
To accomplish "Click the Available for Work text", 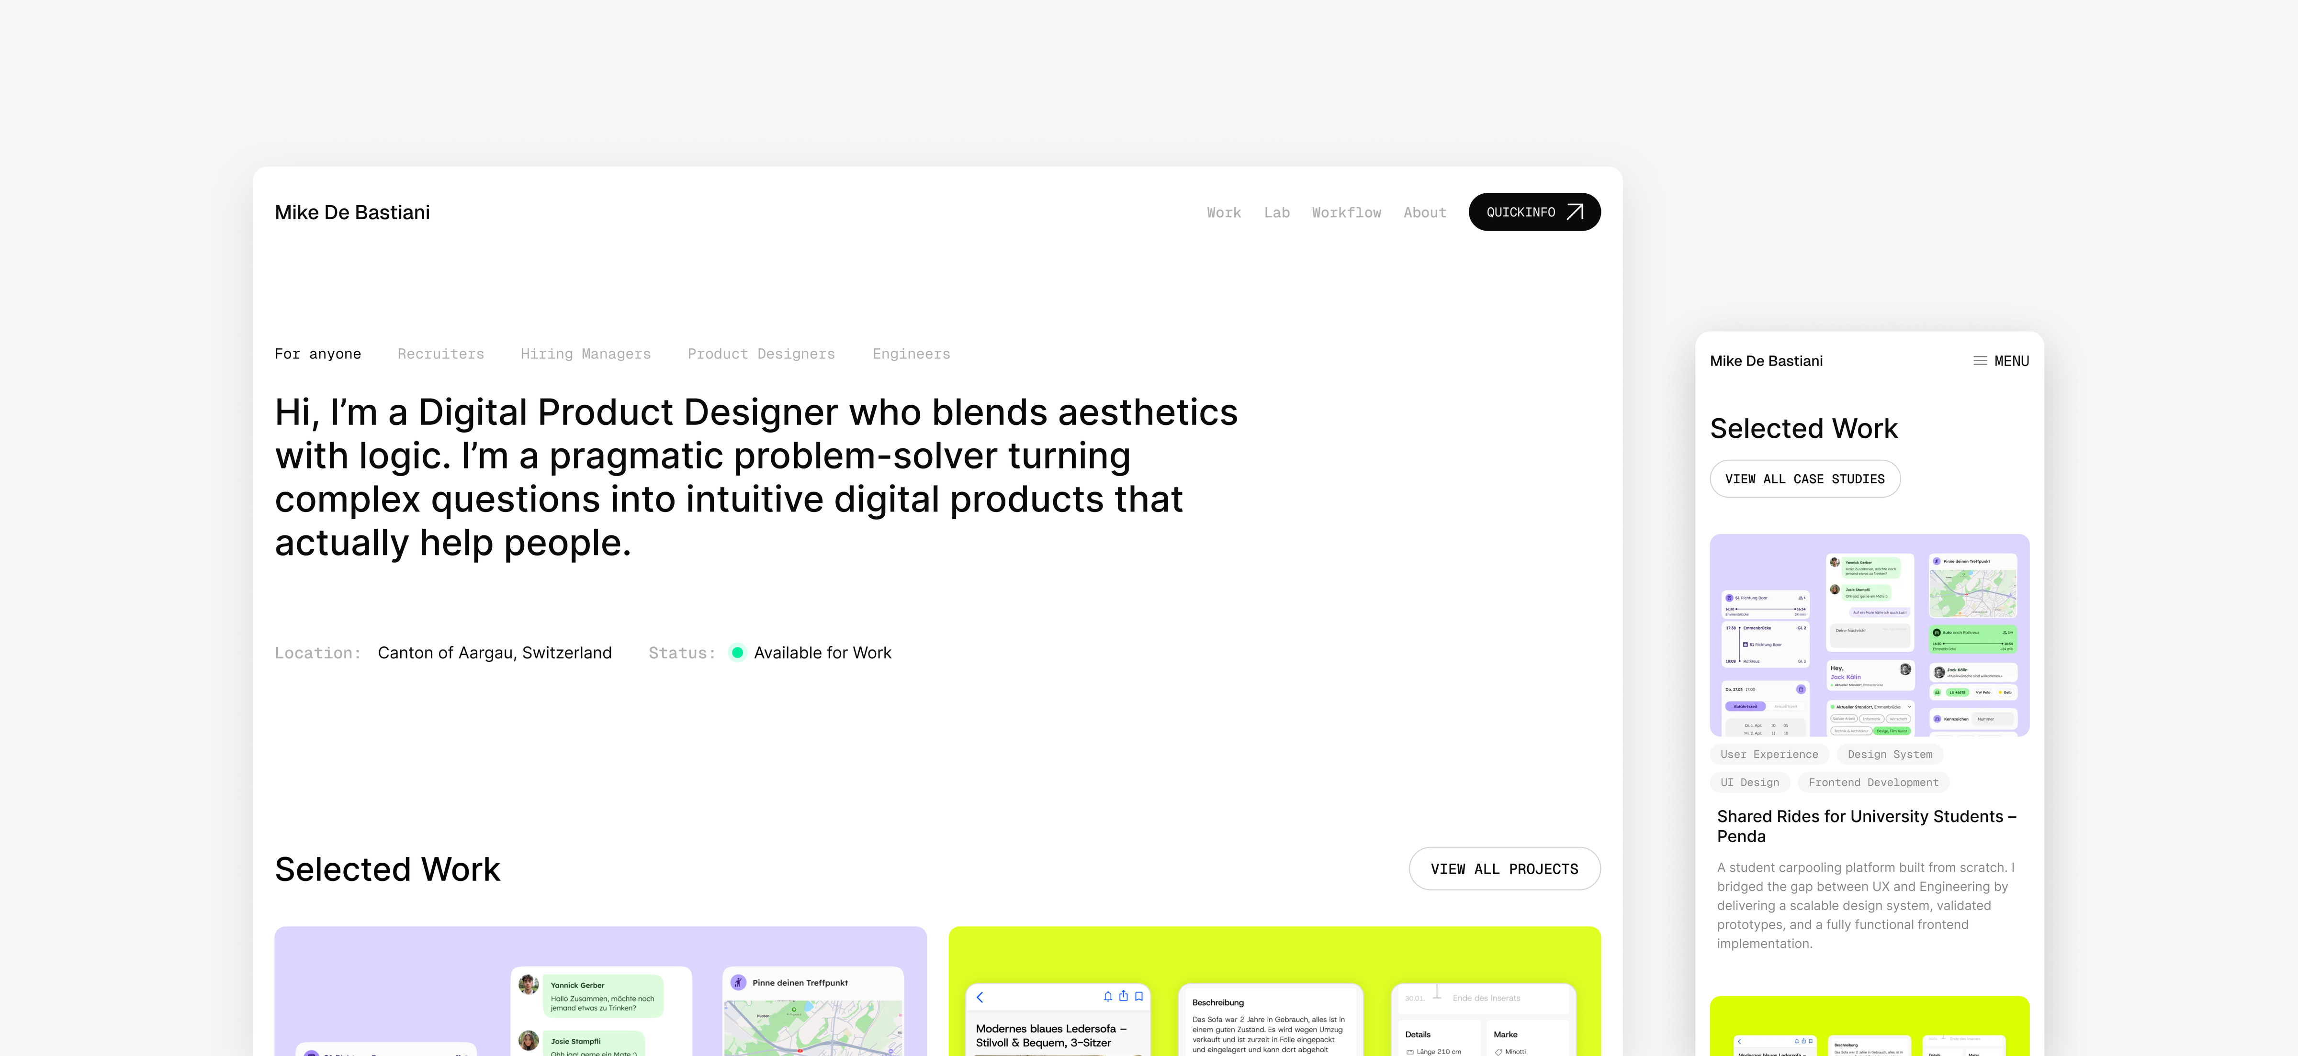I will pos(822,653).
